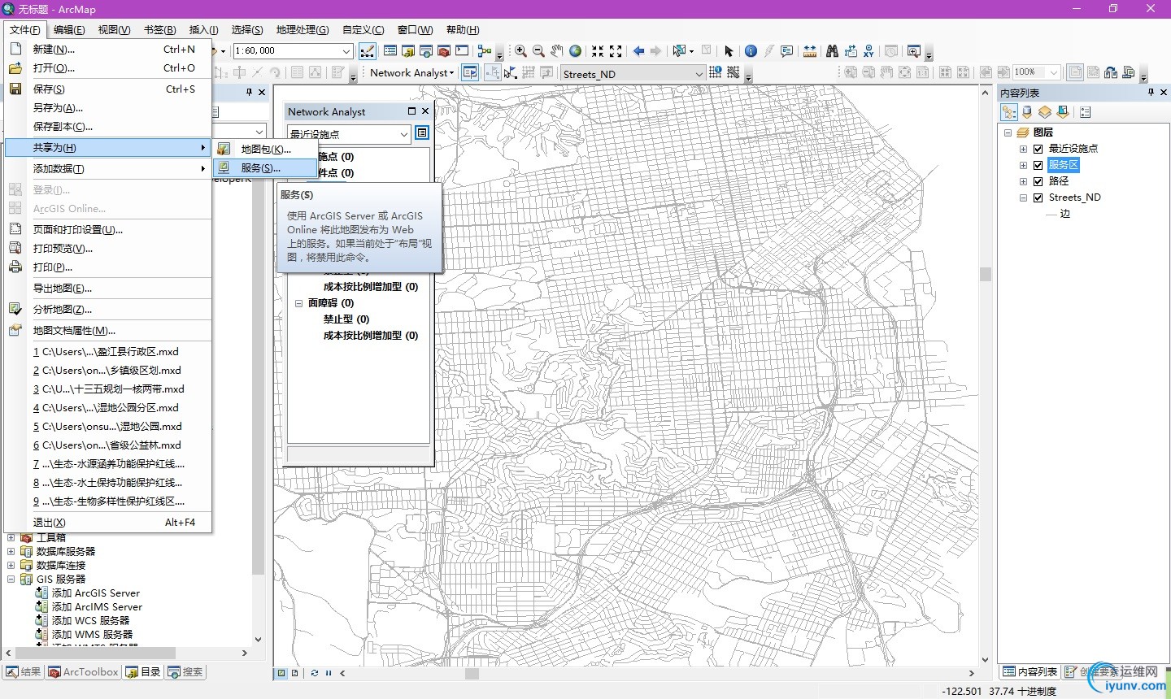Click the Fixed Zoom Out icon
Screen dimensions: 1171x699
click(x=616, y=51)
